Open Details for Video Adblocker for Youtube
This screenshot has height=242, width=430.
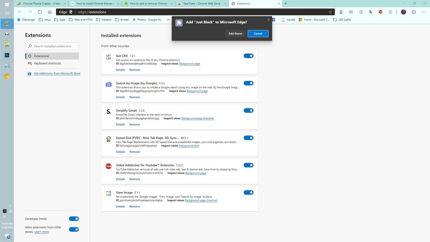click(x=121, y=179)
